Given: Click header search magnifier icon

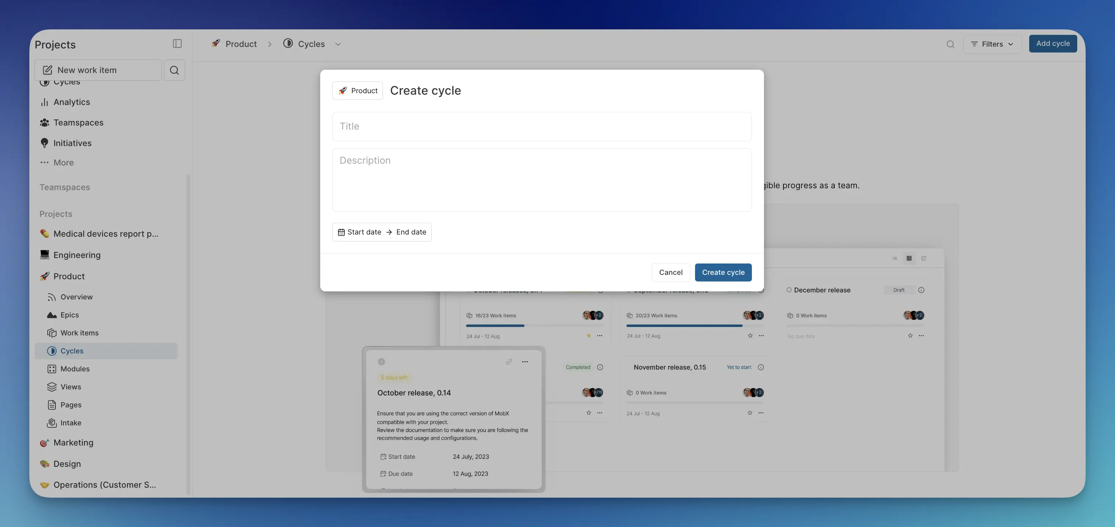Looking at the screenshot, I should (x=951, y=44).
